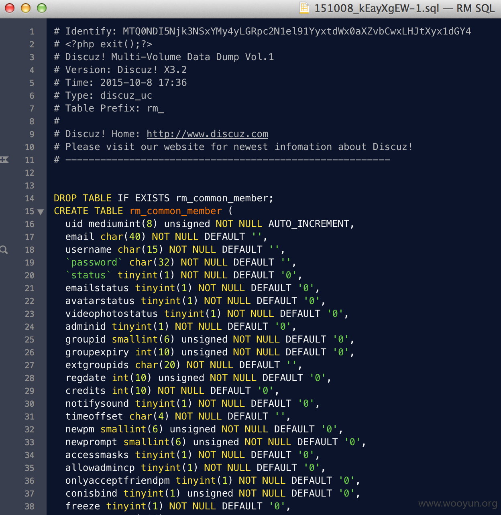The image size is (501, 515).
Task: Click the 'DROP TABLE' keyword on line 14
Action: tap(83, 198)
